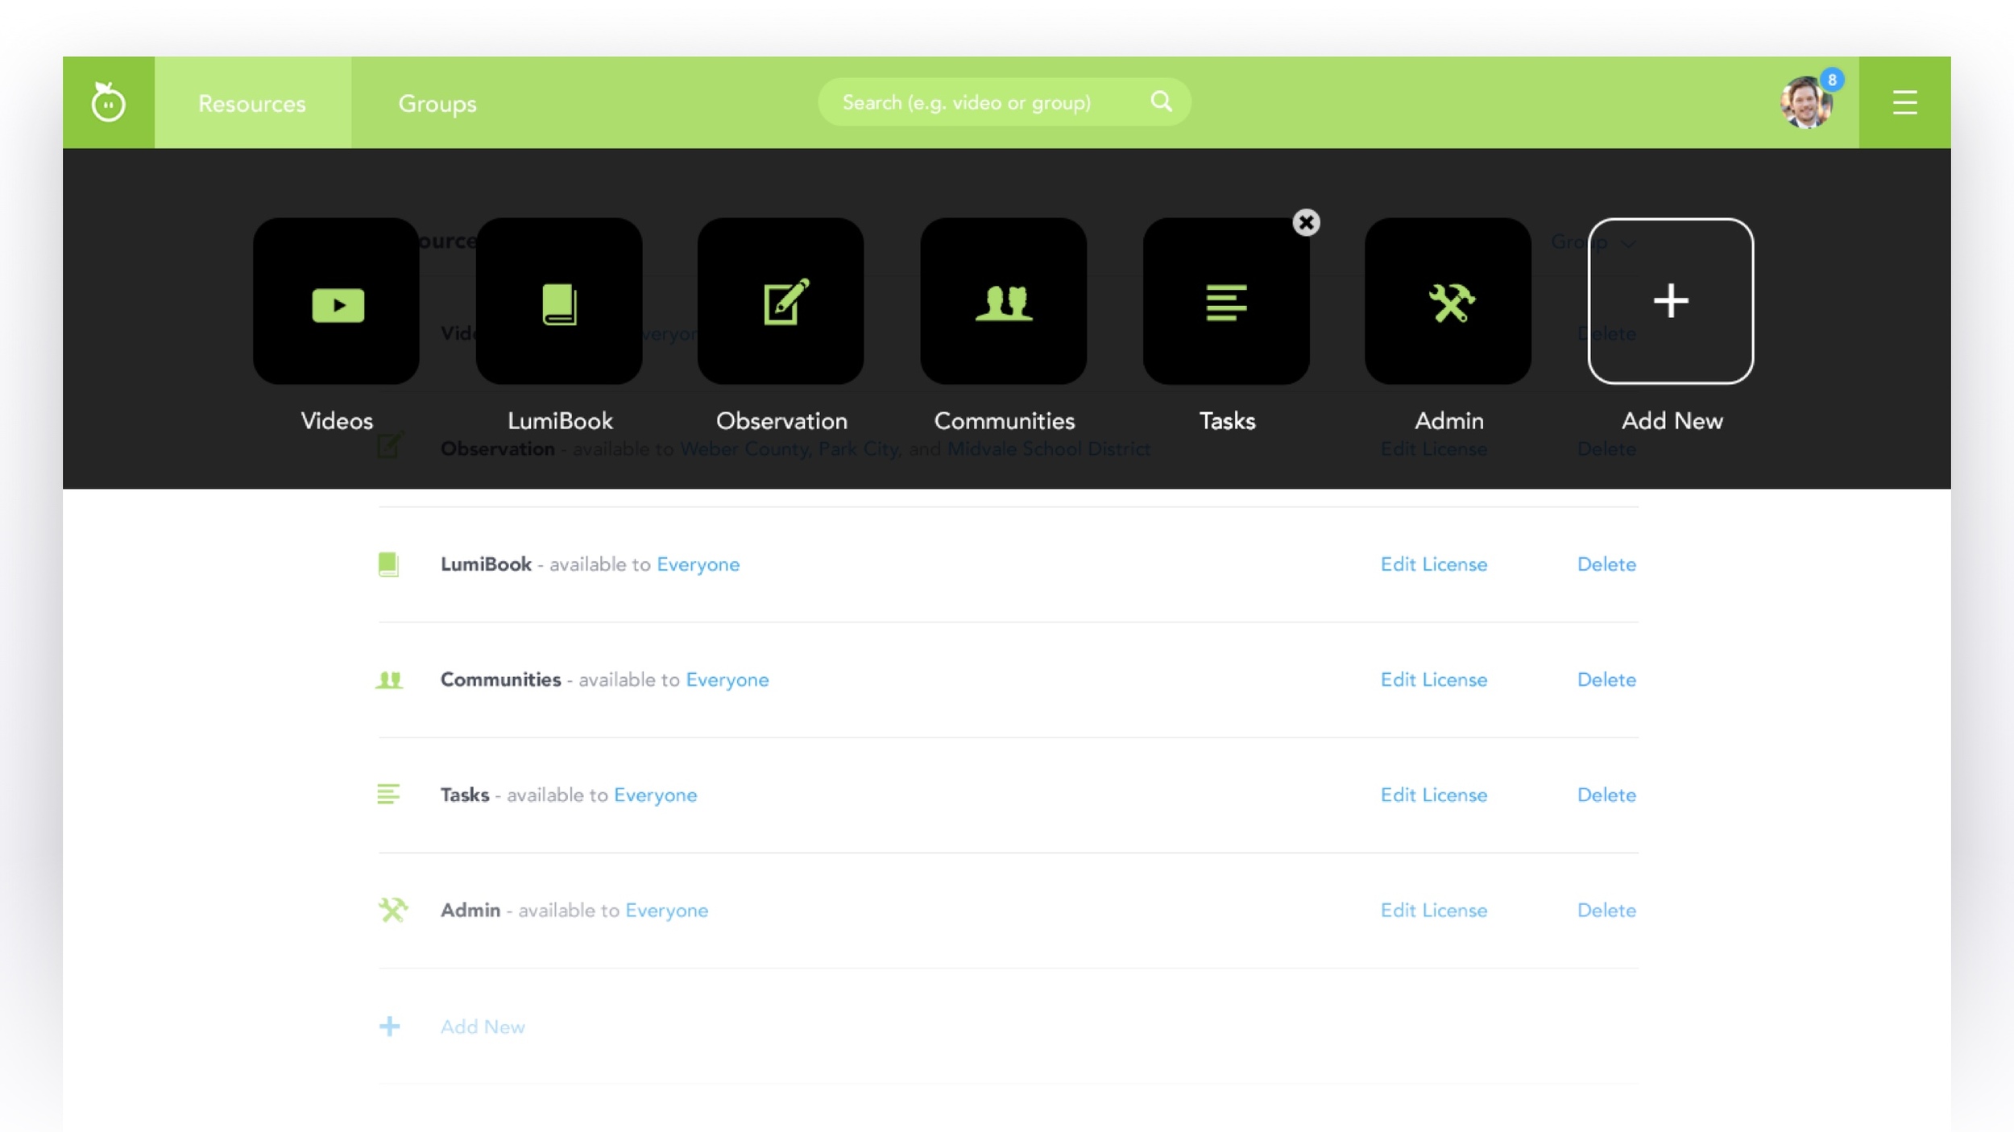Click the Tasks row lines icon
Image resolution: width=2014 pixels, height=1132 pixels.
tap(388, 795)
